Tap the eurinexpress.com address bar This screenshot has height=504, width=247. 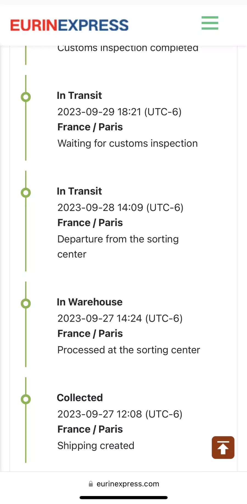[123, 484]
